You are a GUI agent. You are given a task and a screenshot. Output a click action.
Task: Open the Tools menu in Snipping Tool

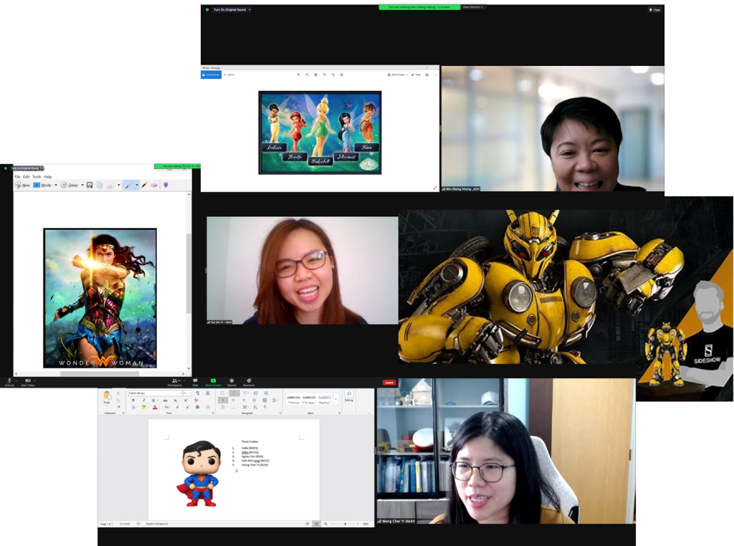click(37, 177)
